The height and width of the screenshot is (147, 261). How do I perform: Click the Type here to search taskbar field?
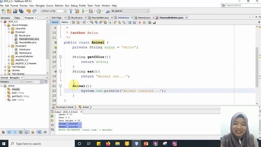pos(41,144)
